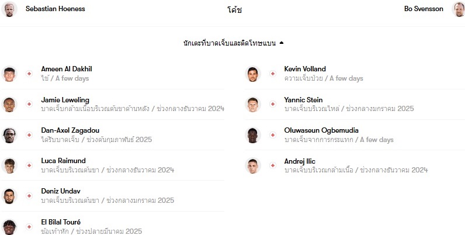Screen dimensions: 465x235
Task: Open Oluwaseun Ogbemudia player name link
Action: (x=321, y=130)
